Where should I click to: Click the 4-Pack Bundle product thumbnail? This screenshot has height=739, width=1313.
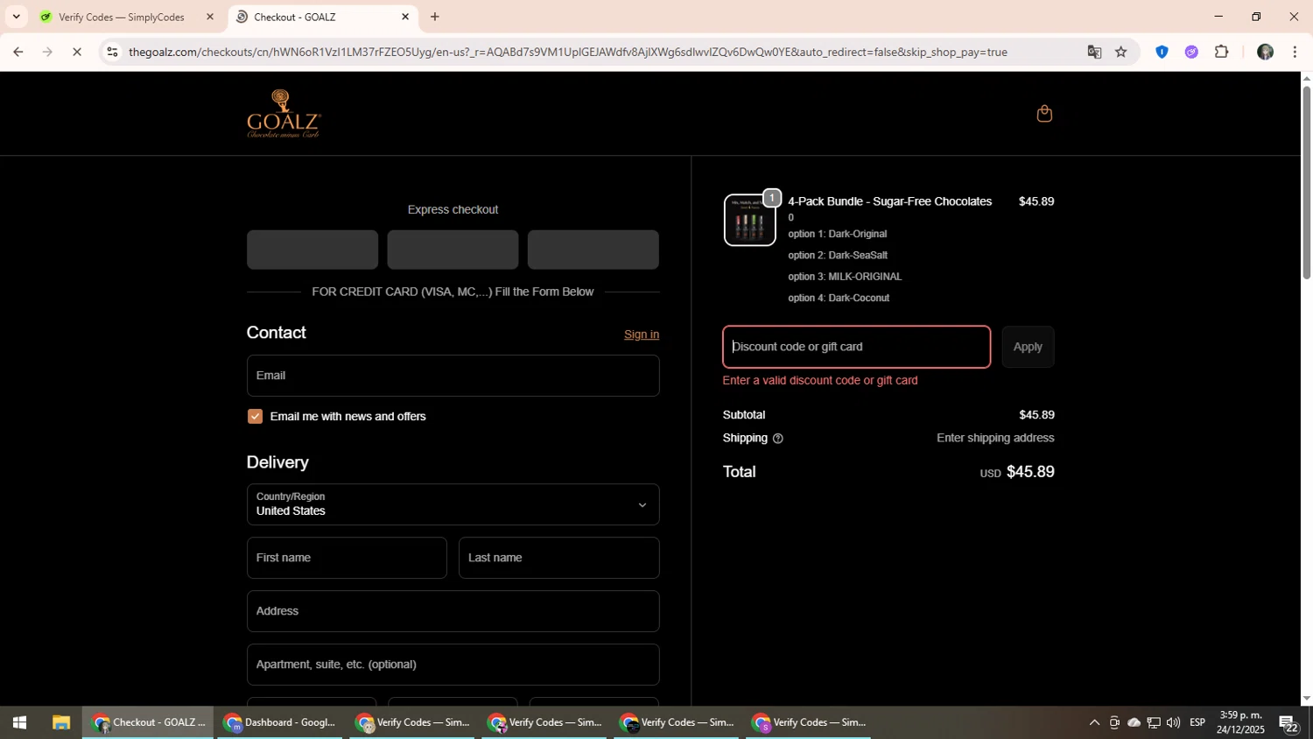point(749,220)
